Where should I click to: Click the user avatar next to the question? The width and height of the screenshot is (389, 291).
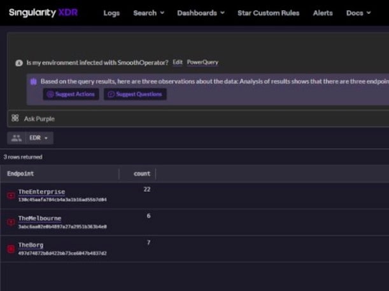pos(19,63)
